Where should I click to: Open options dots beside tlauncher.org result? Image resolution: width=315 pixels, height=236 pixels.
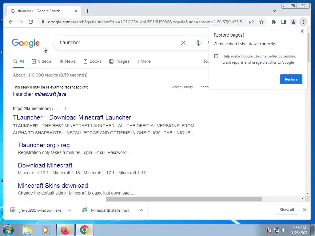[x=66, y=108]
